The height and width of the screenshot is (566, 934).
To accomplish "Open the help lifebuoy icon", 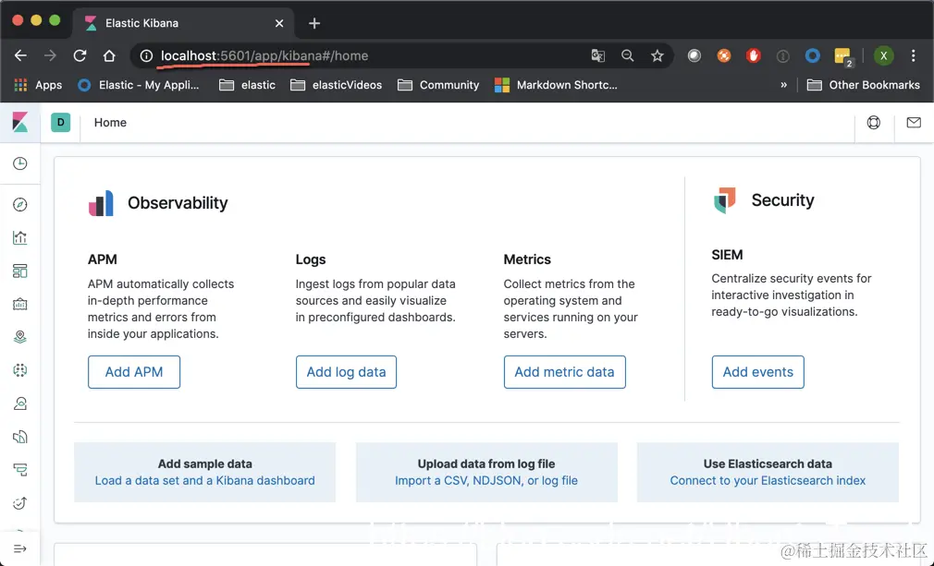I will pos(873,123).
